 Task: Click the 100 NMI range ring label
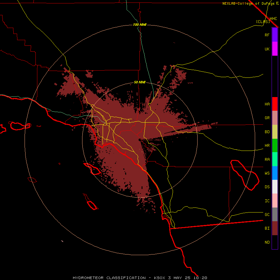(x=140, y=25)
